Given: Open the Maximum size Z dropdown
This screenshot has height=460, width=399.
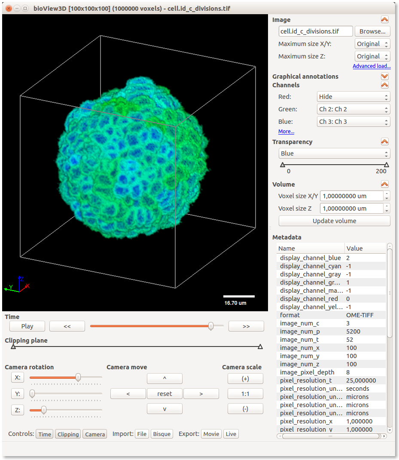Looking at the screenshot, I should (372, 56).
